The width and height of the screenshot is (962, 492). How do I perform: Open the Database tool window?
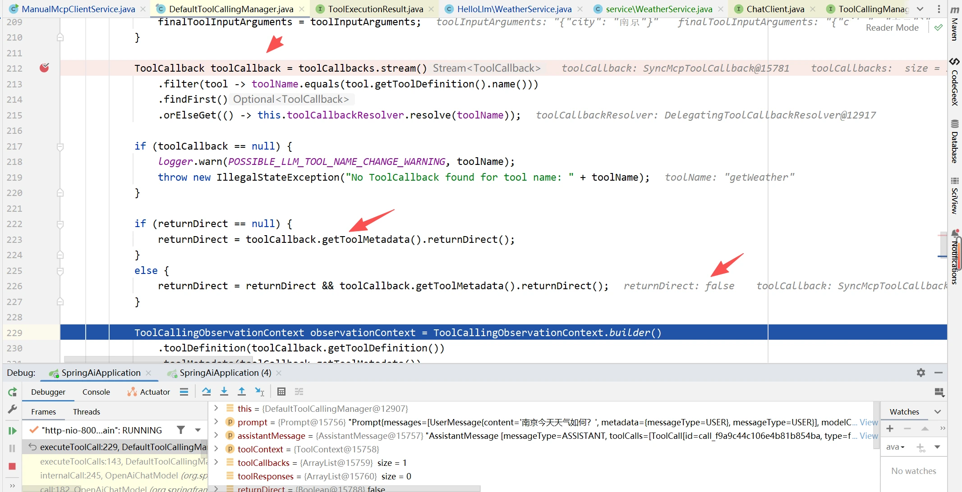[955, 141]
